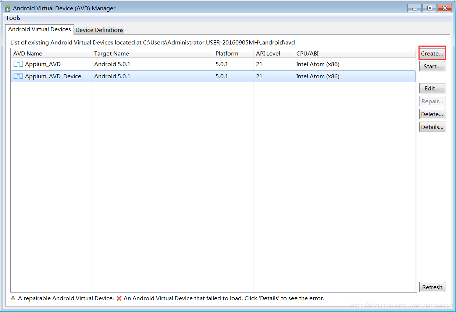Screen dimensions: 456x312
Task: Click platform 5.0.1 in Appium_AVD row
Action: pyautogui.click(x=222, y=64)
